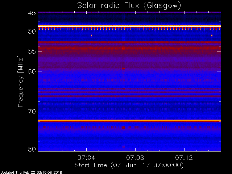Click the orange dot near 07:14 at 51 MHz
This screenshot has width=232, height=174.
click(212, 36)
